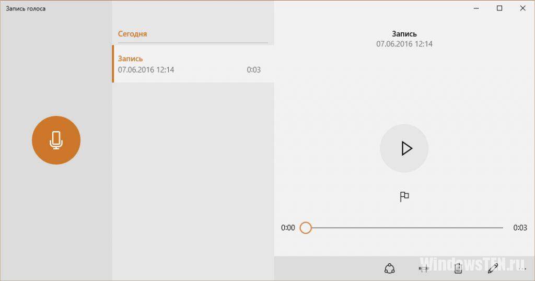535x281 pixels.
Task: Click the Сегодня group header
Action: (132, 34)
